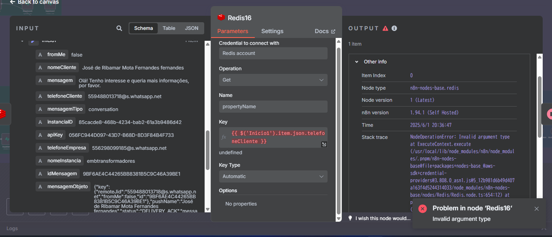Screen dimensions: 552x237
Task: Select the instanciaID value 85cacde8-468b
Action: click(x=130, y=122)
